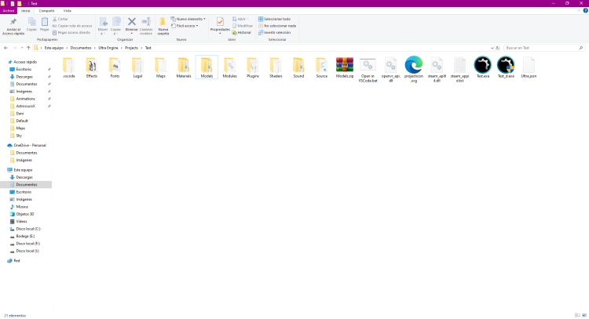Open the Materials folder

click(184, 68)
